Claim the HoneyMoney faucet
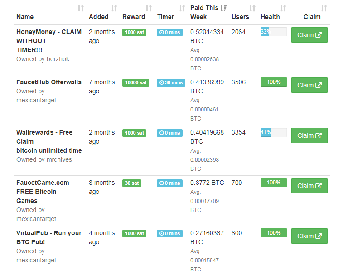 [309, 35]
